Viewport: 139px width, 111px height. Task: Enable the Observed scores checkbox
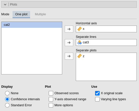tap(51, 93)
